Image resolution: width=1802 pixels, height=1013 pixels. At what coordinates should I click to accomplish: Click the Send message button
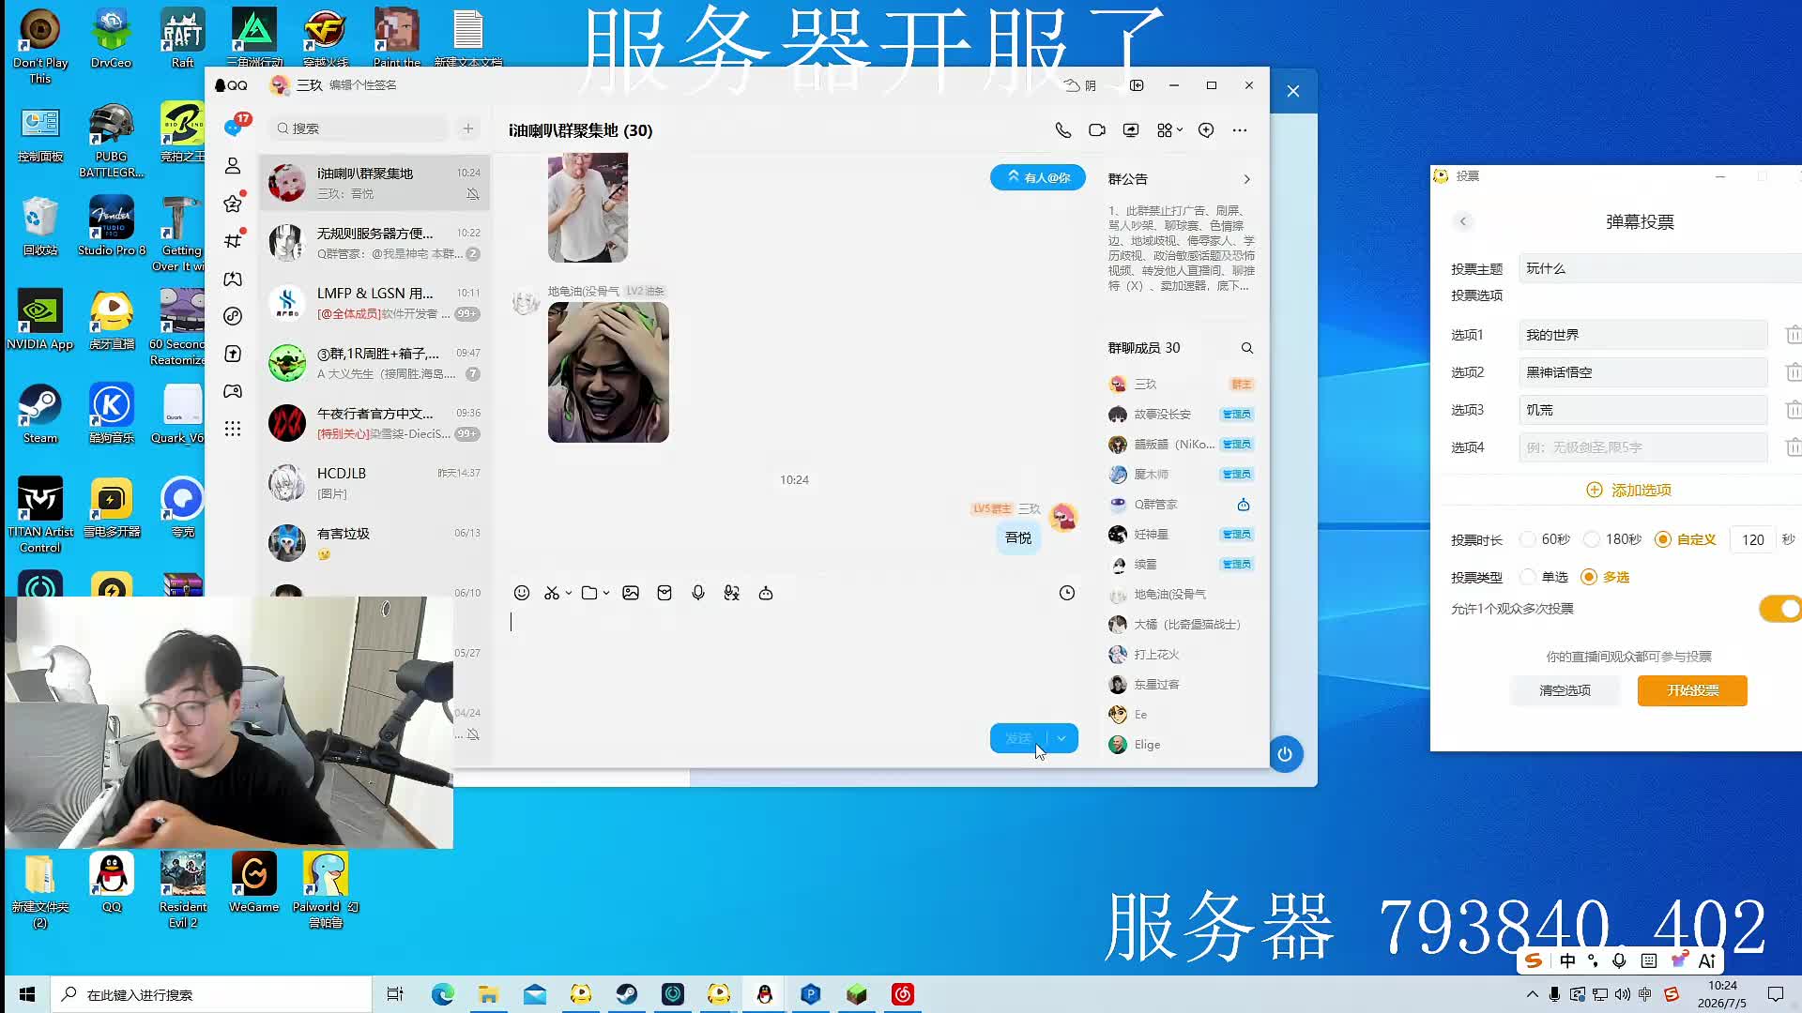pos(1019,738)
